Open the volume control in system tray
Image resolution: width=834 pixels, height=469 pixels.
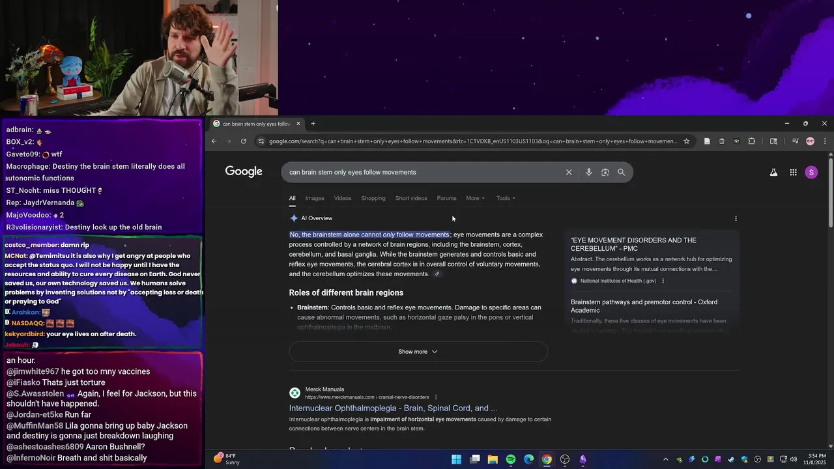[793, 459]
